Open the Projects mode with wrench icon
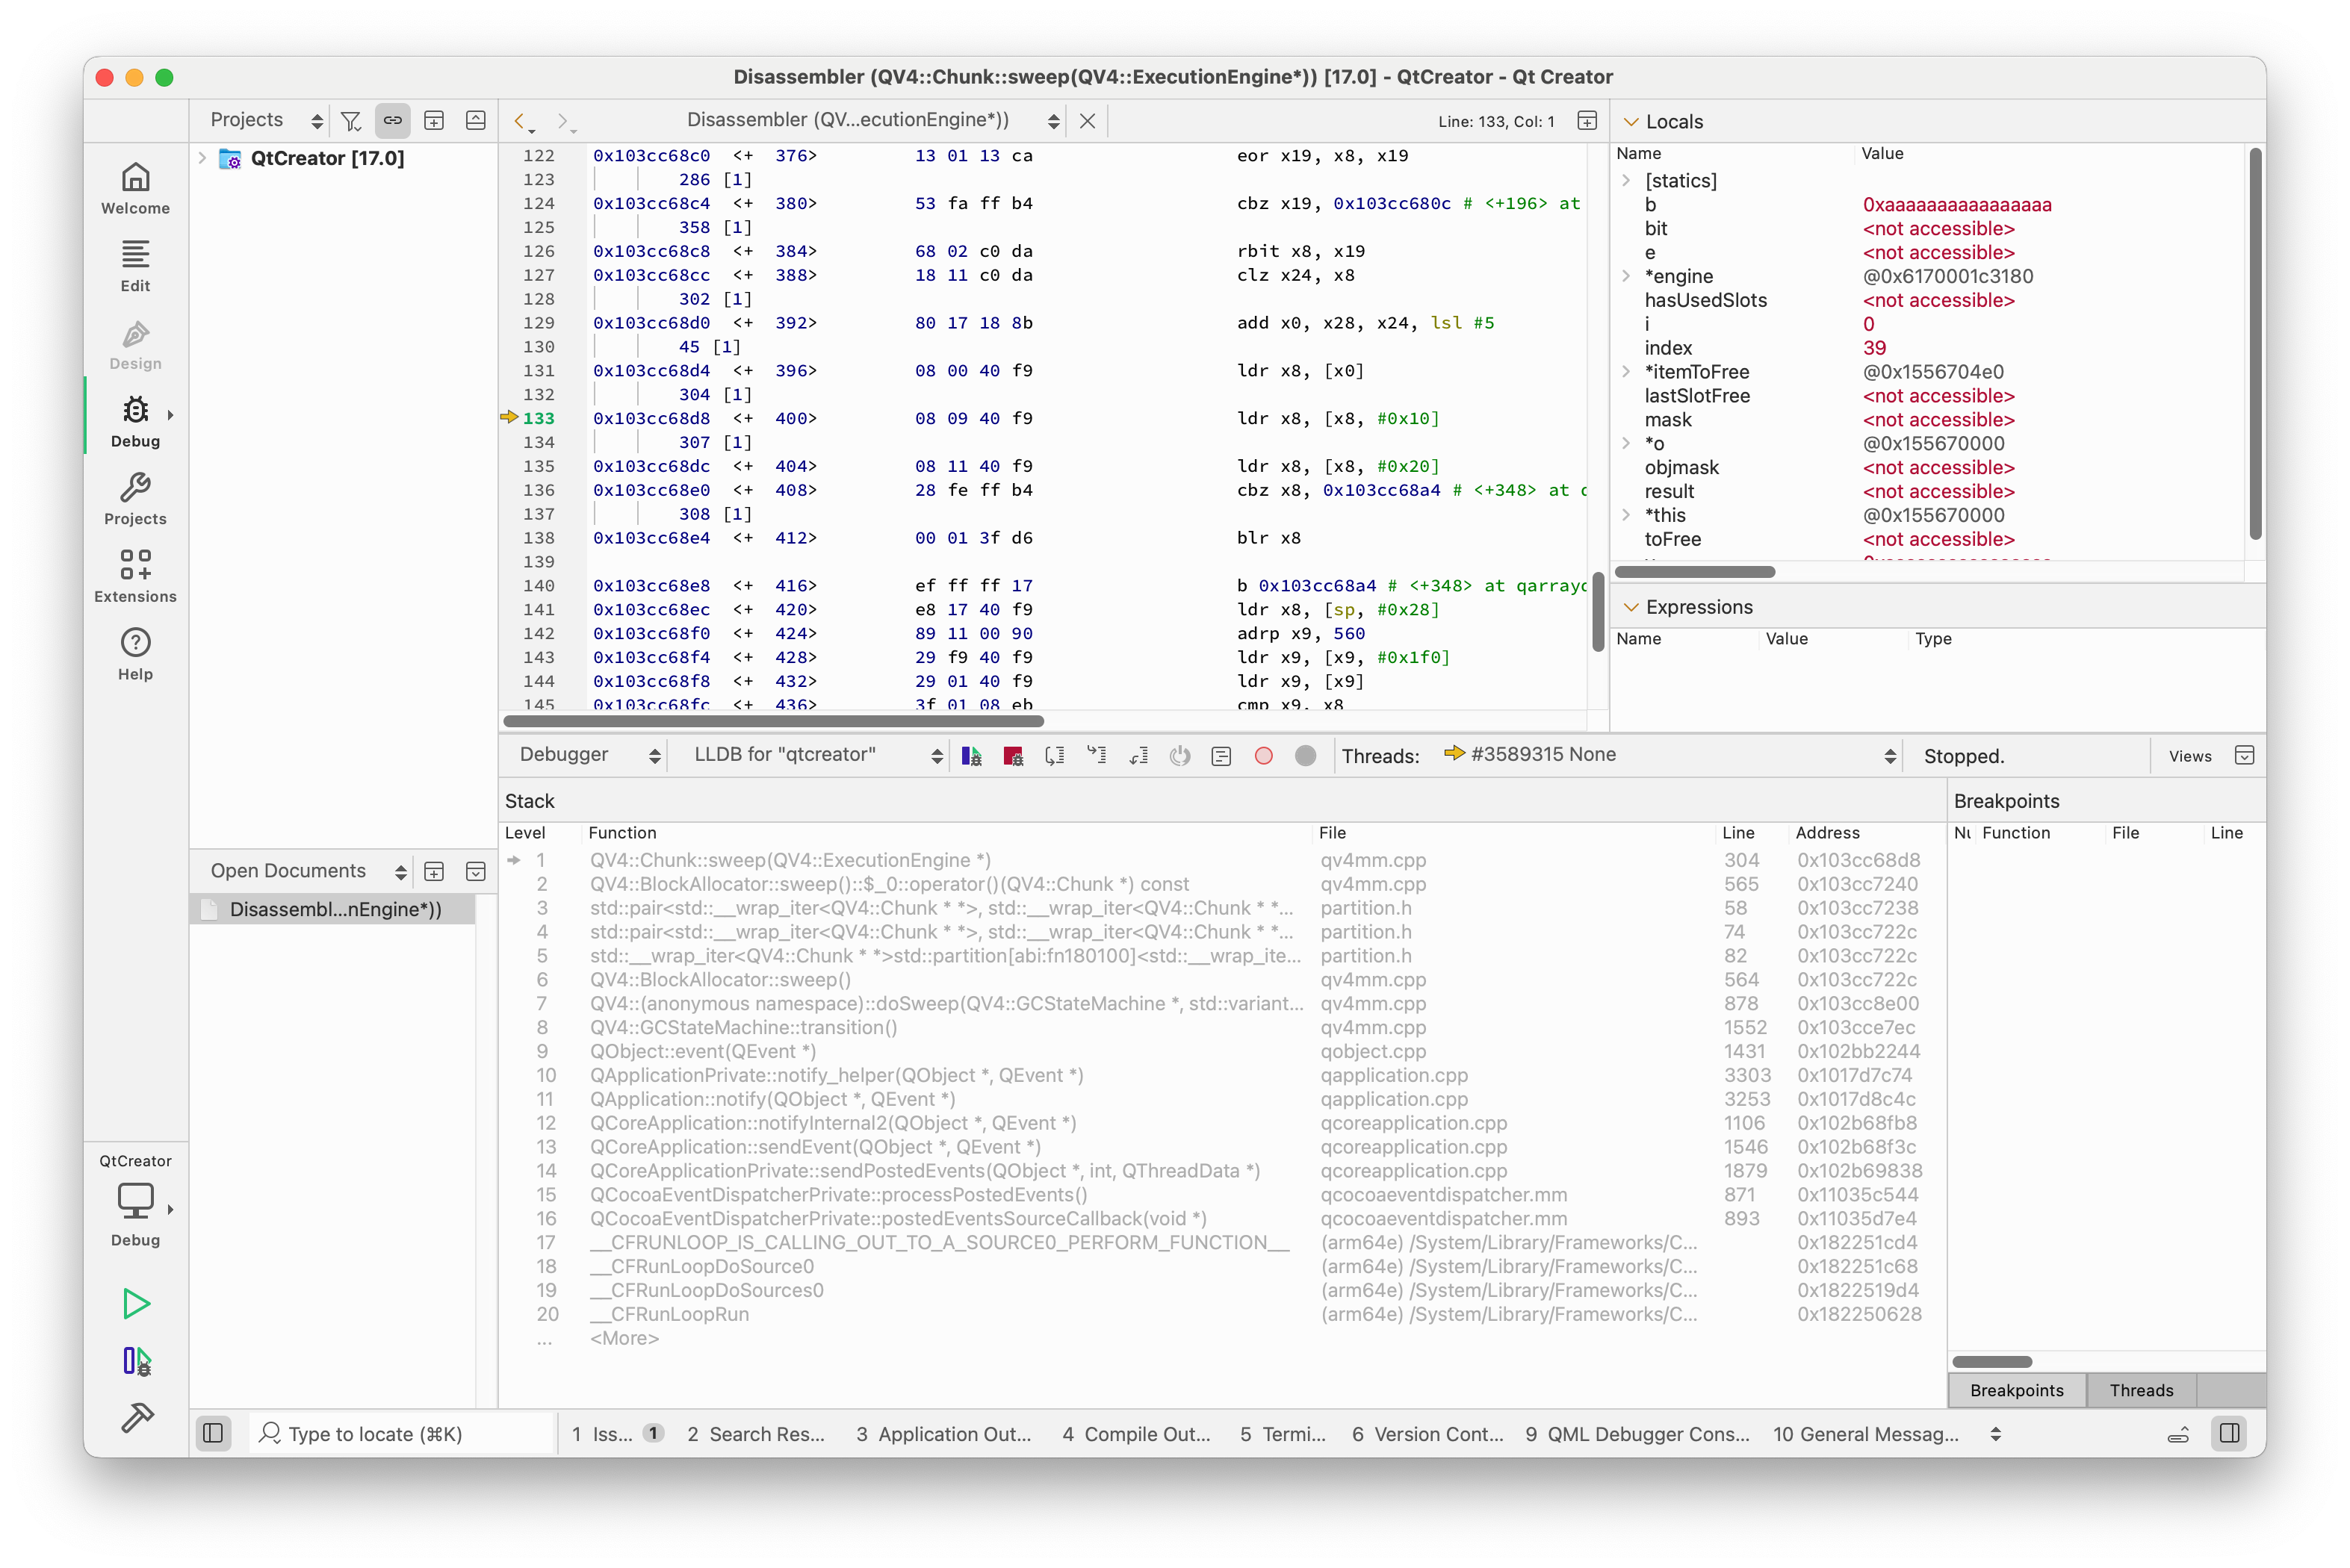Viewport: 2350px width, 1568px height. pos(135,499)
